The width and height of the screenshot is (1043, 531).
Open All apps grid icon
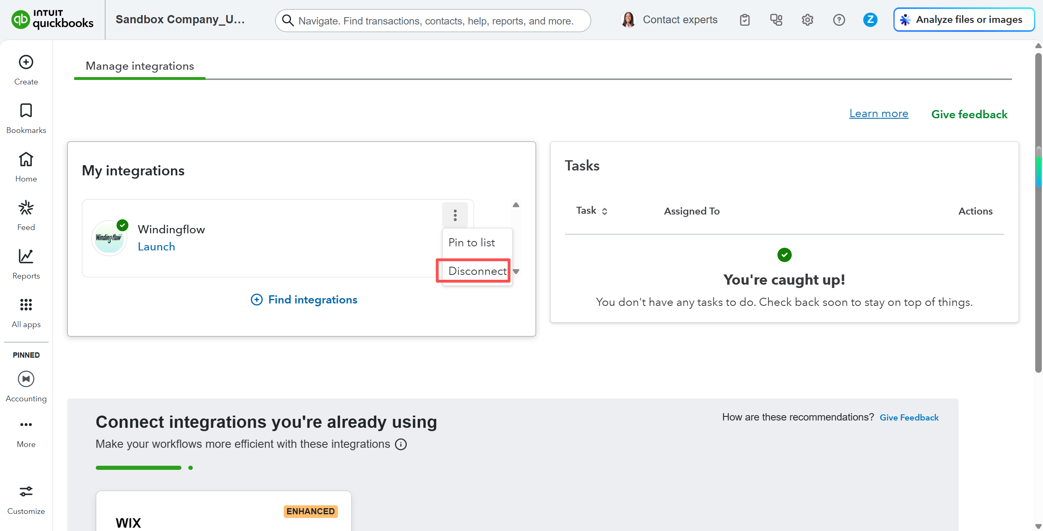[x=26, y=305]
